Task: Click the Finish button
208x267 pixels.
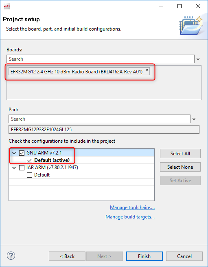Action: pyautogui.click(x=144, y=256)
